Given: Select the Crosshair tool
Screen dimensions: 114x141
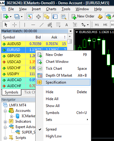Looking at the screenshot, I should tap(14, 25).
